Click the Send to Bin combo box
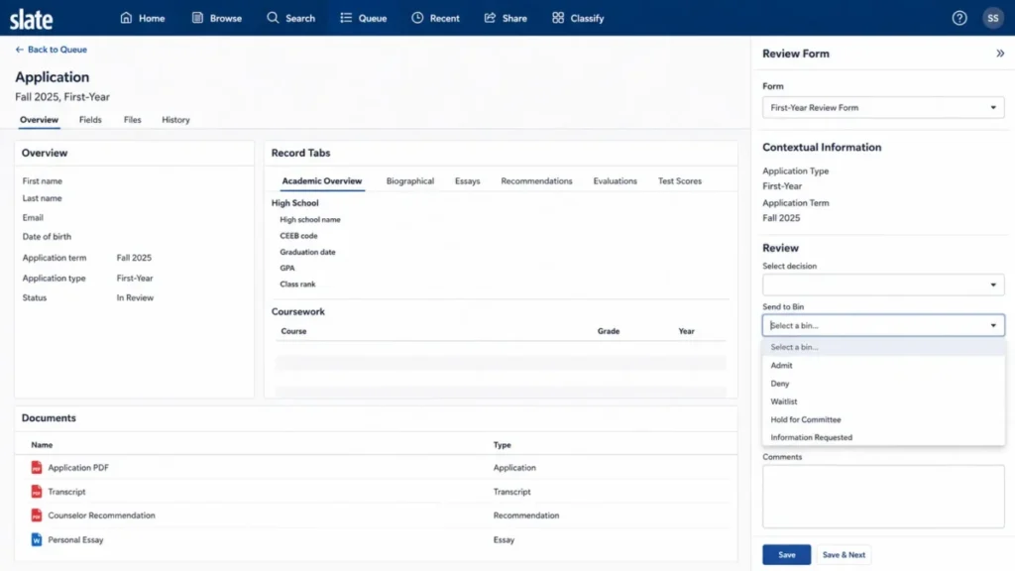The height and width of the screenshot is (571, 1015). (883, 325)
